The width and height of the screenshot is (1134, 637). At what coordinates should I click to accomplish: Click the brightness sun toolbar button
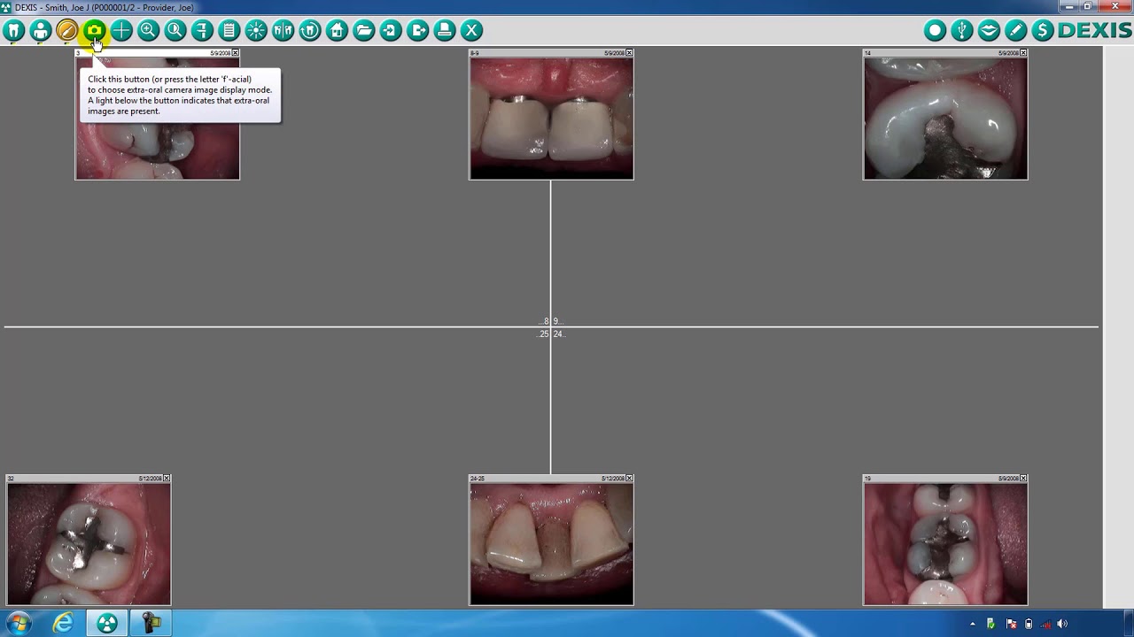(x=256, y=31)
